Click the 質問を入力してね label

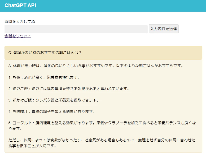coord(20,22)
